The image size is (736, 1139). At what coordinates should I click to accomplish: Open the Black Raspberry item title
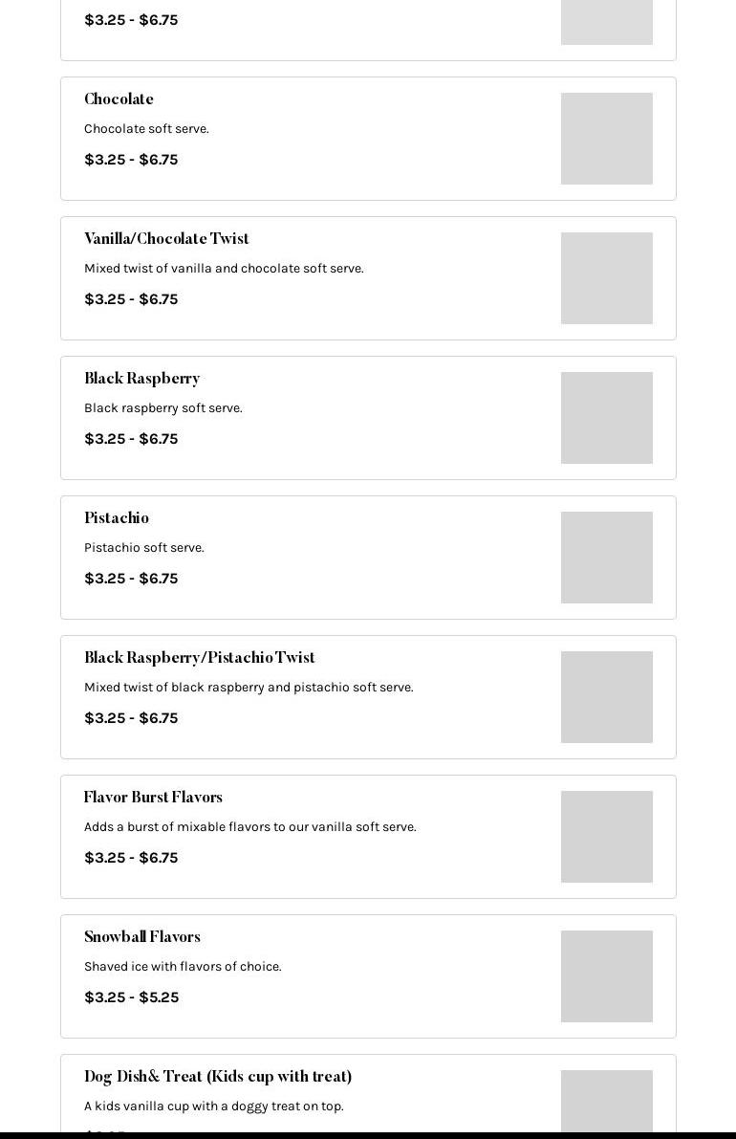coord(142,379)
